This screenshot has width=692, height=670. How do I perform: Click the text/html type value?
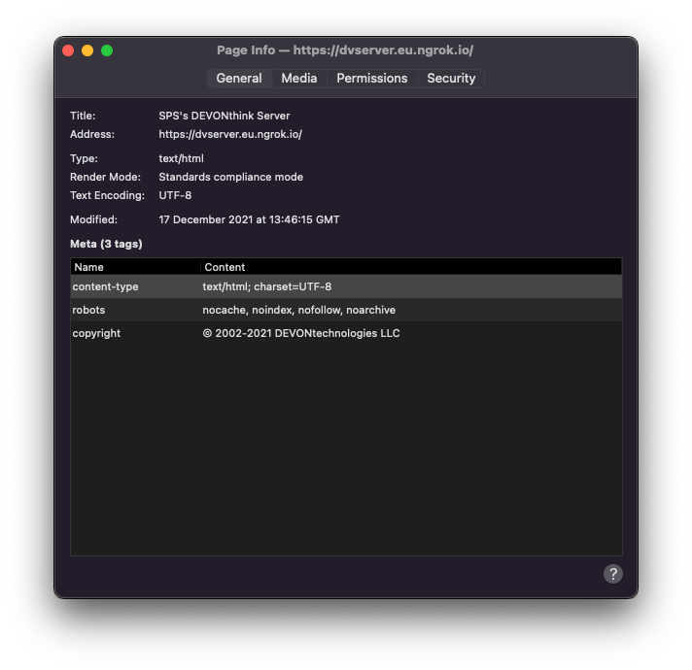[x=181, y=158]
